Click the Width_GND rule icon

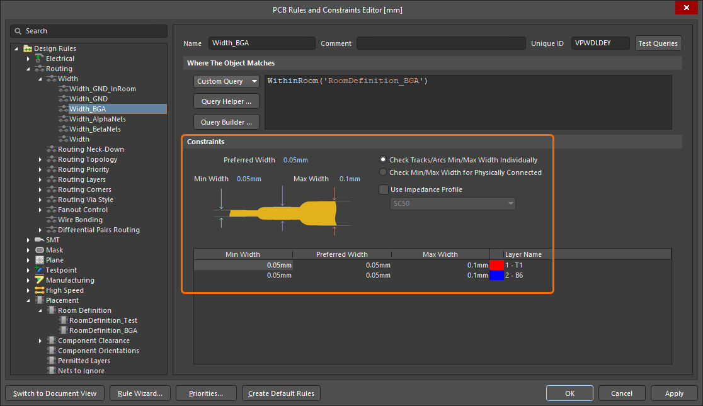[x=63, y=99]
